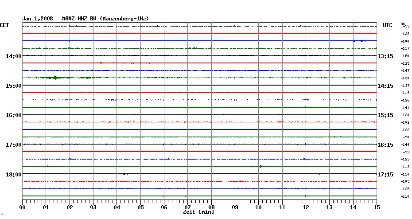The height and width of the screenshot is (219, 412).
Task: Click the 13:15 UTC time label
Action: coord(385,56)
